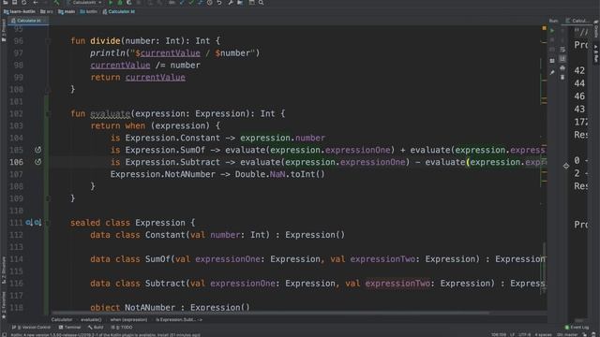Click 'Double.NaN.toInt()' on line 107
600x337 pixels.
[x=279, y=174]
